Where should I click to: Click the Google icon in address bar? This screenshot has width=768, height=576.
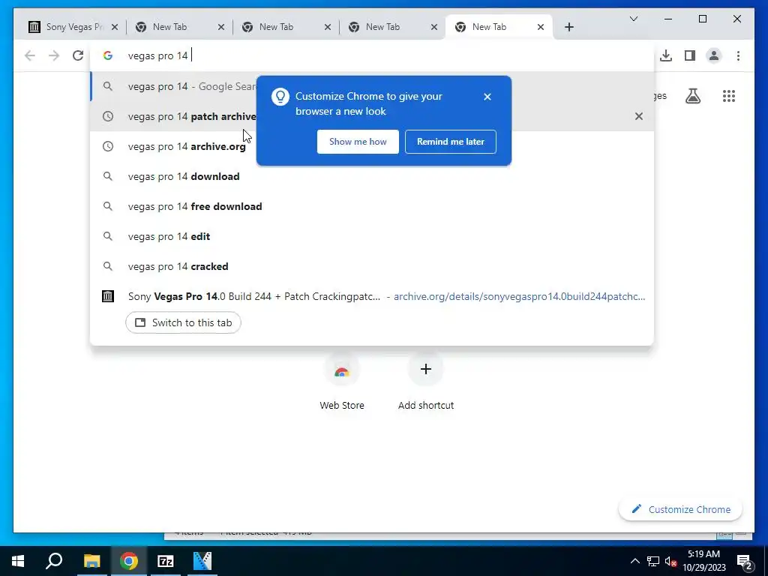coord(108,55)
